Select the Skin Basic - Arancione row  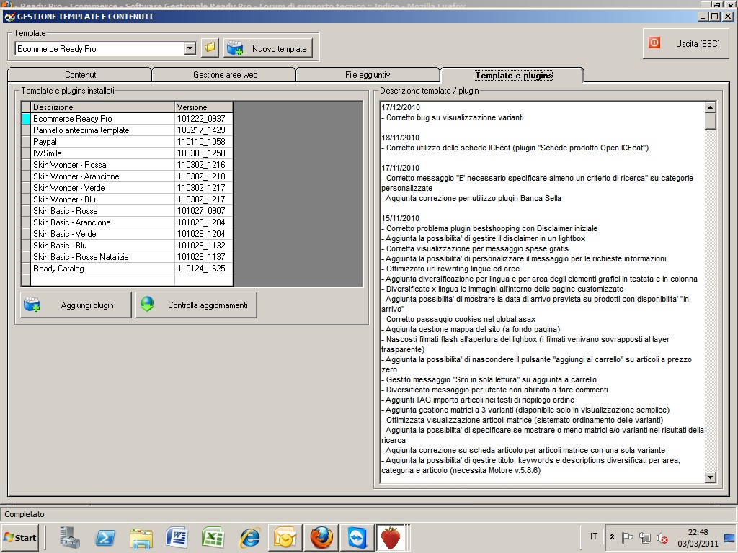pos(127,222)
